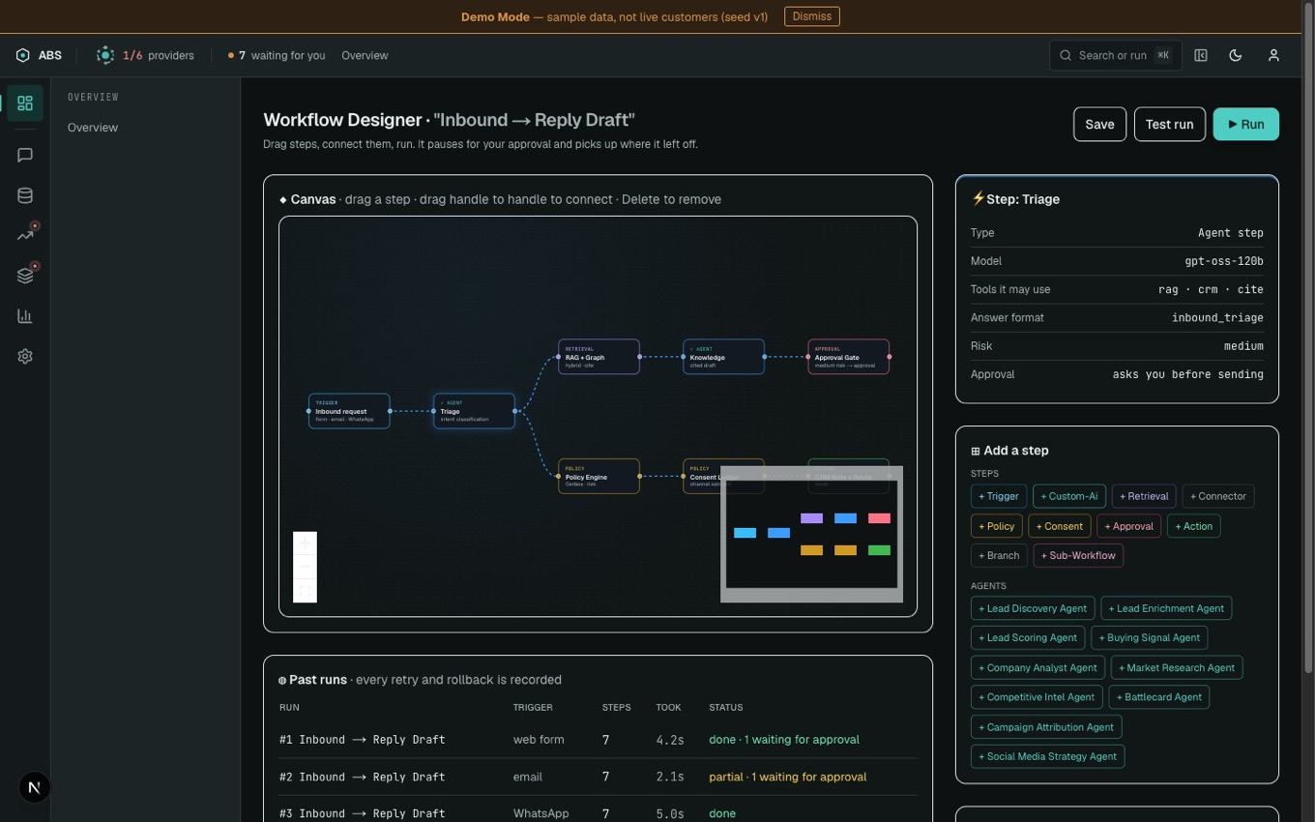Open past run #2 Inbound Reply Draft
1315x822 pixels.
598,777
